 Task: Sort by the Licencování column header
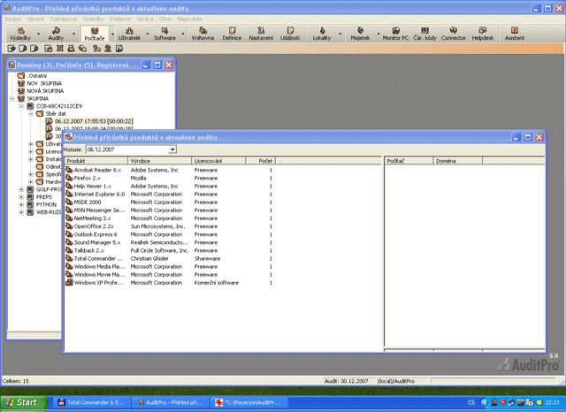218,161
